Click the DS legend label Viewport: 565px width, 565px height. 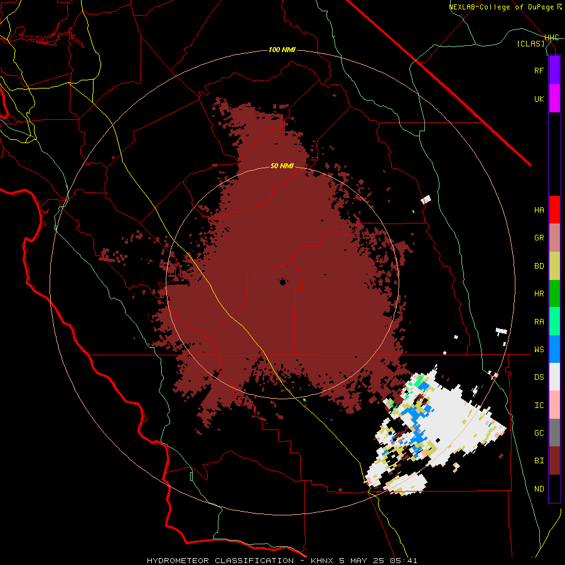pos(539,377)
